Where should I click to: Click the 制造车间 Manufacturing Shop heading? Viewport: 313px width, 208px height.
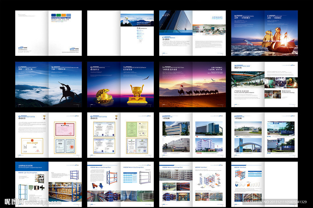(x=242, y=67)
